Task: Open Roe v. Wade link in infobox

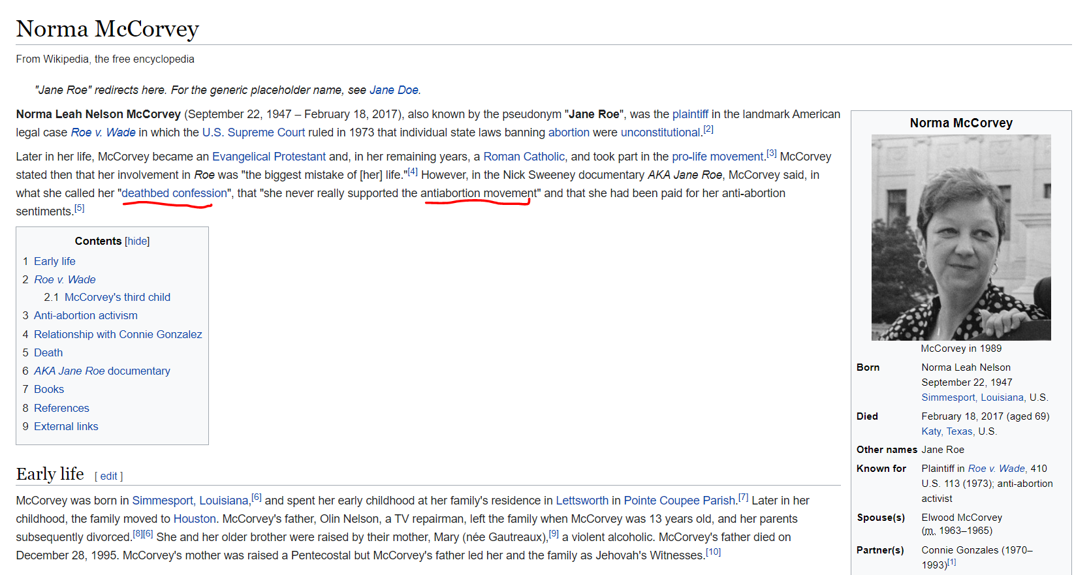Action: coord(997,469)
